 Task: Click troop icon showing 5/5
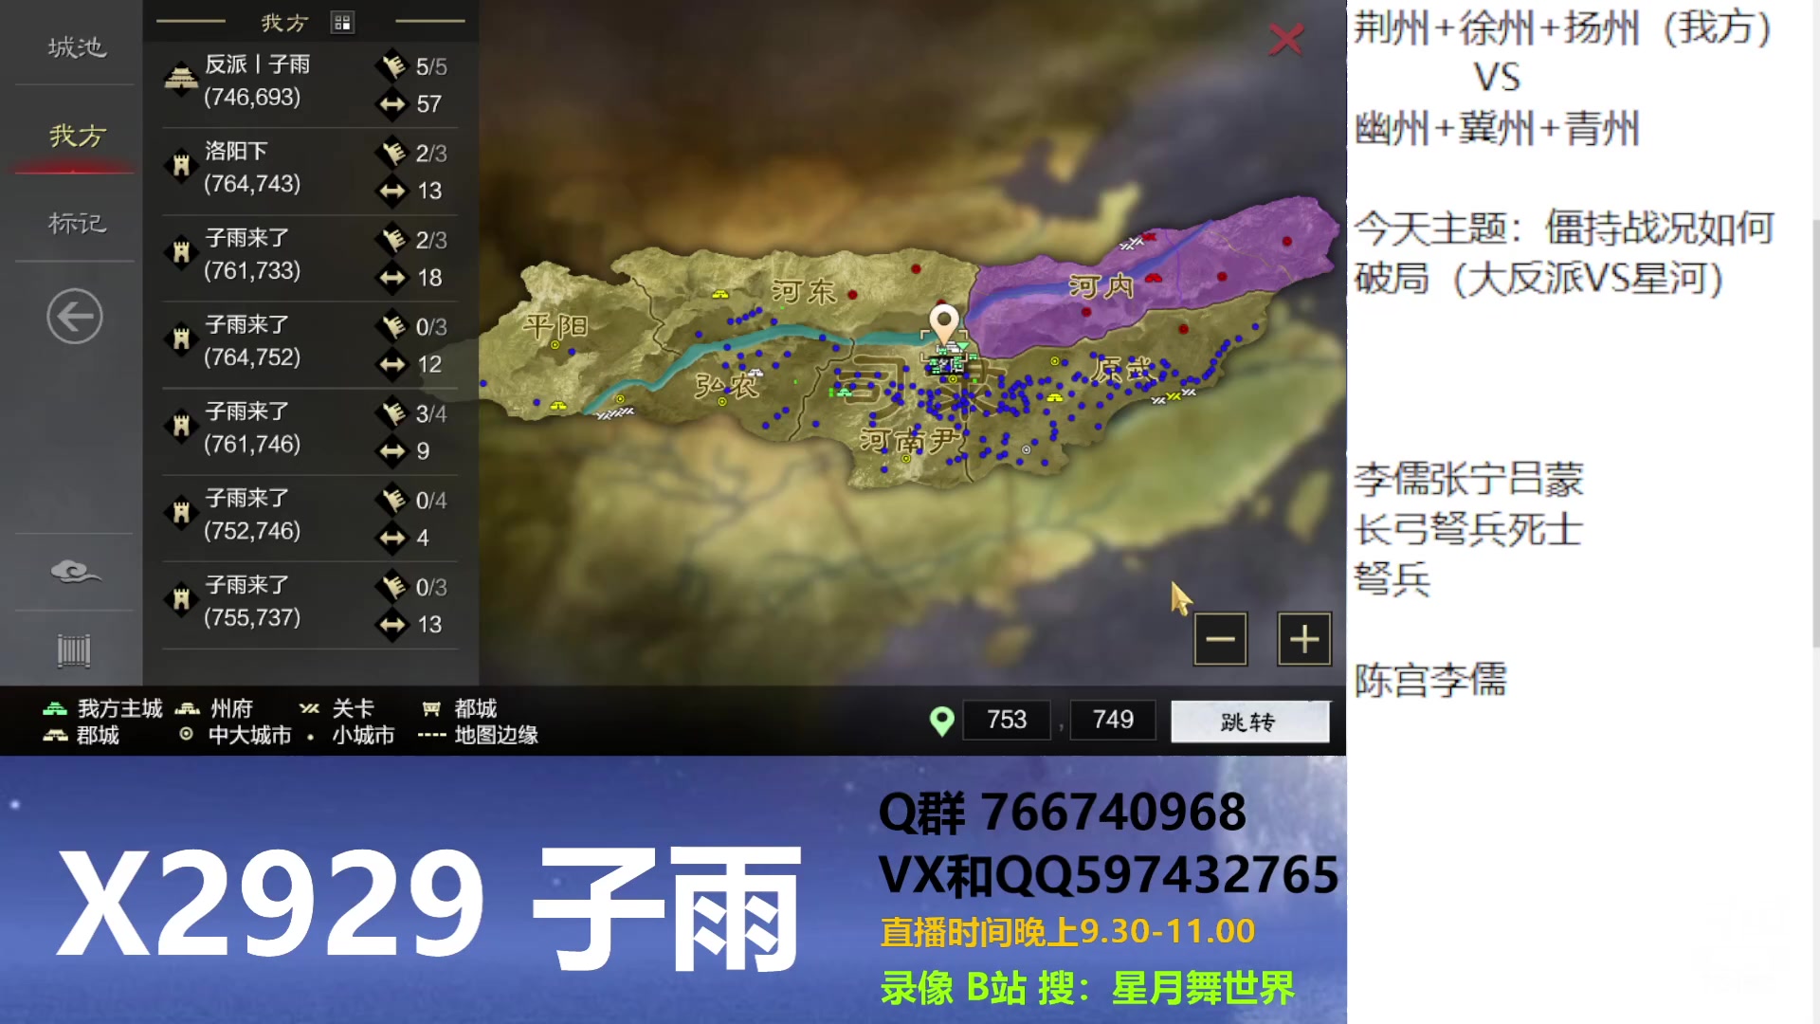[x=391, y=65]
